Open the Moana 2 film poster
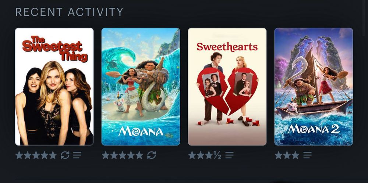Viewport: 368px width, 183px height. (x=314, y=87)
